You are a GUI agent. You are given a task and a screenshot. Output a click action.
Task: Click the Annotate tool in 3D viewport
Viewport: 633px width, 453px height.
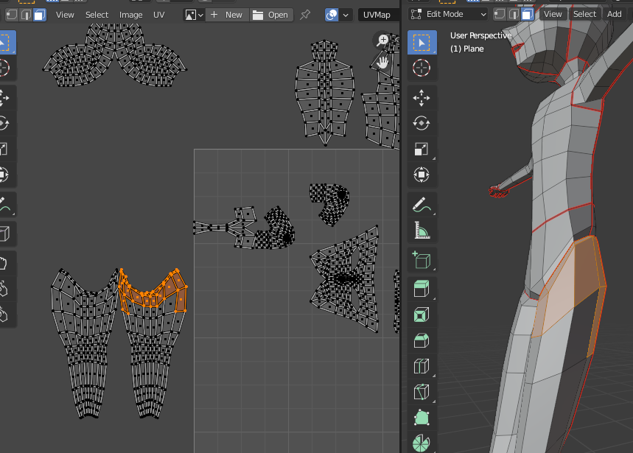(422, 203)
